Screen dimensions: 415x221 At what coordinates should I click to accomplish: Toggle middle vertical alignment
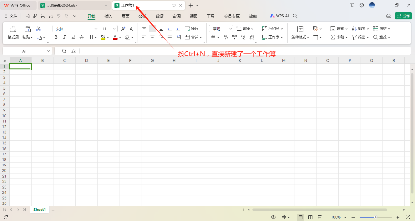(x=152, y=29)
